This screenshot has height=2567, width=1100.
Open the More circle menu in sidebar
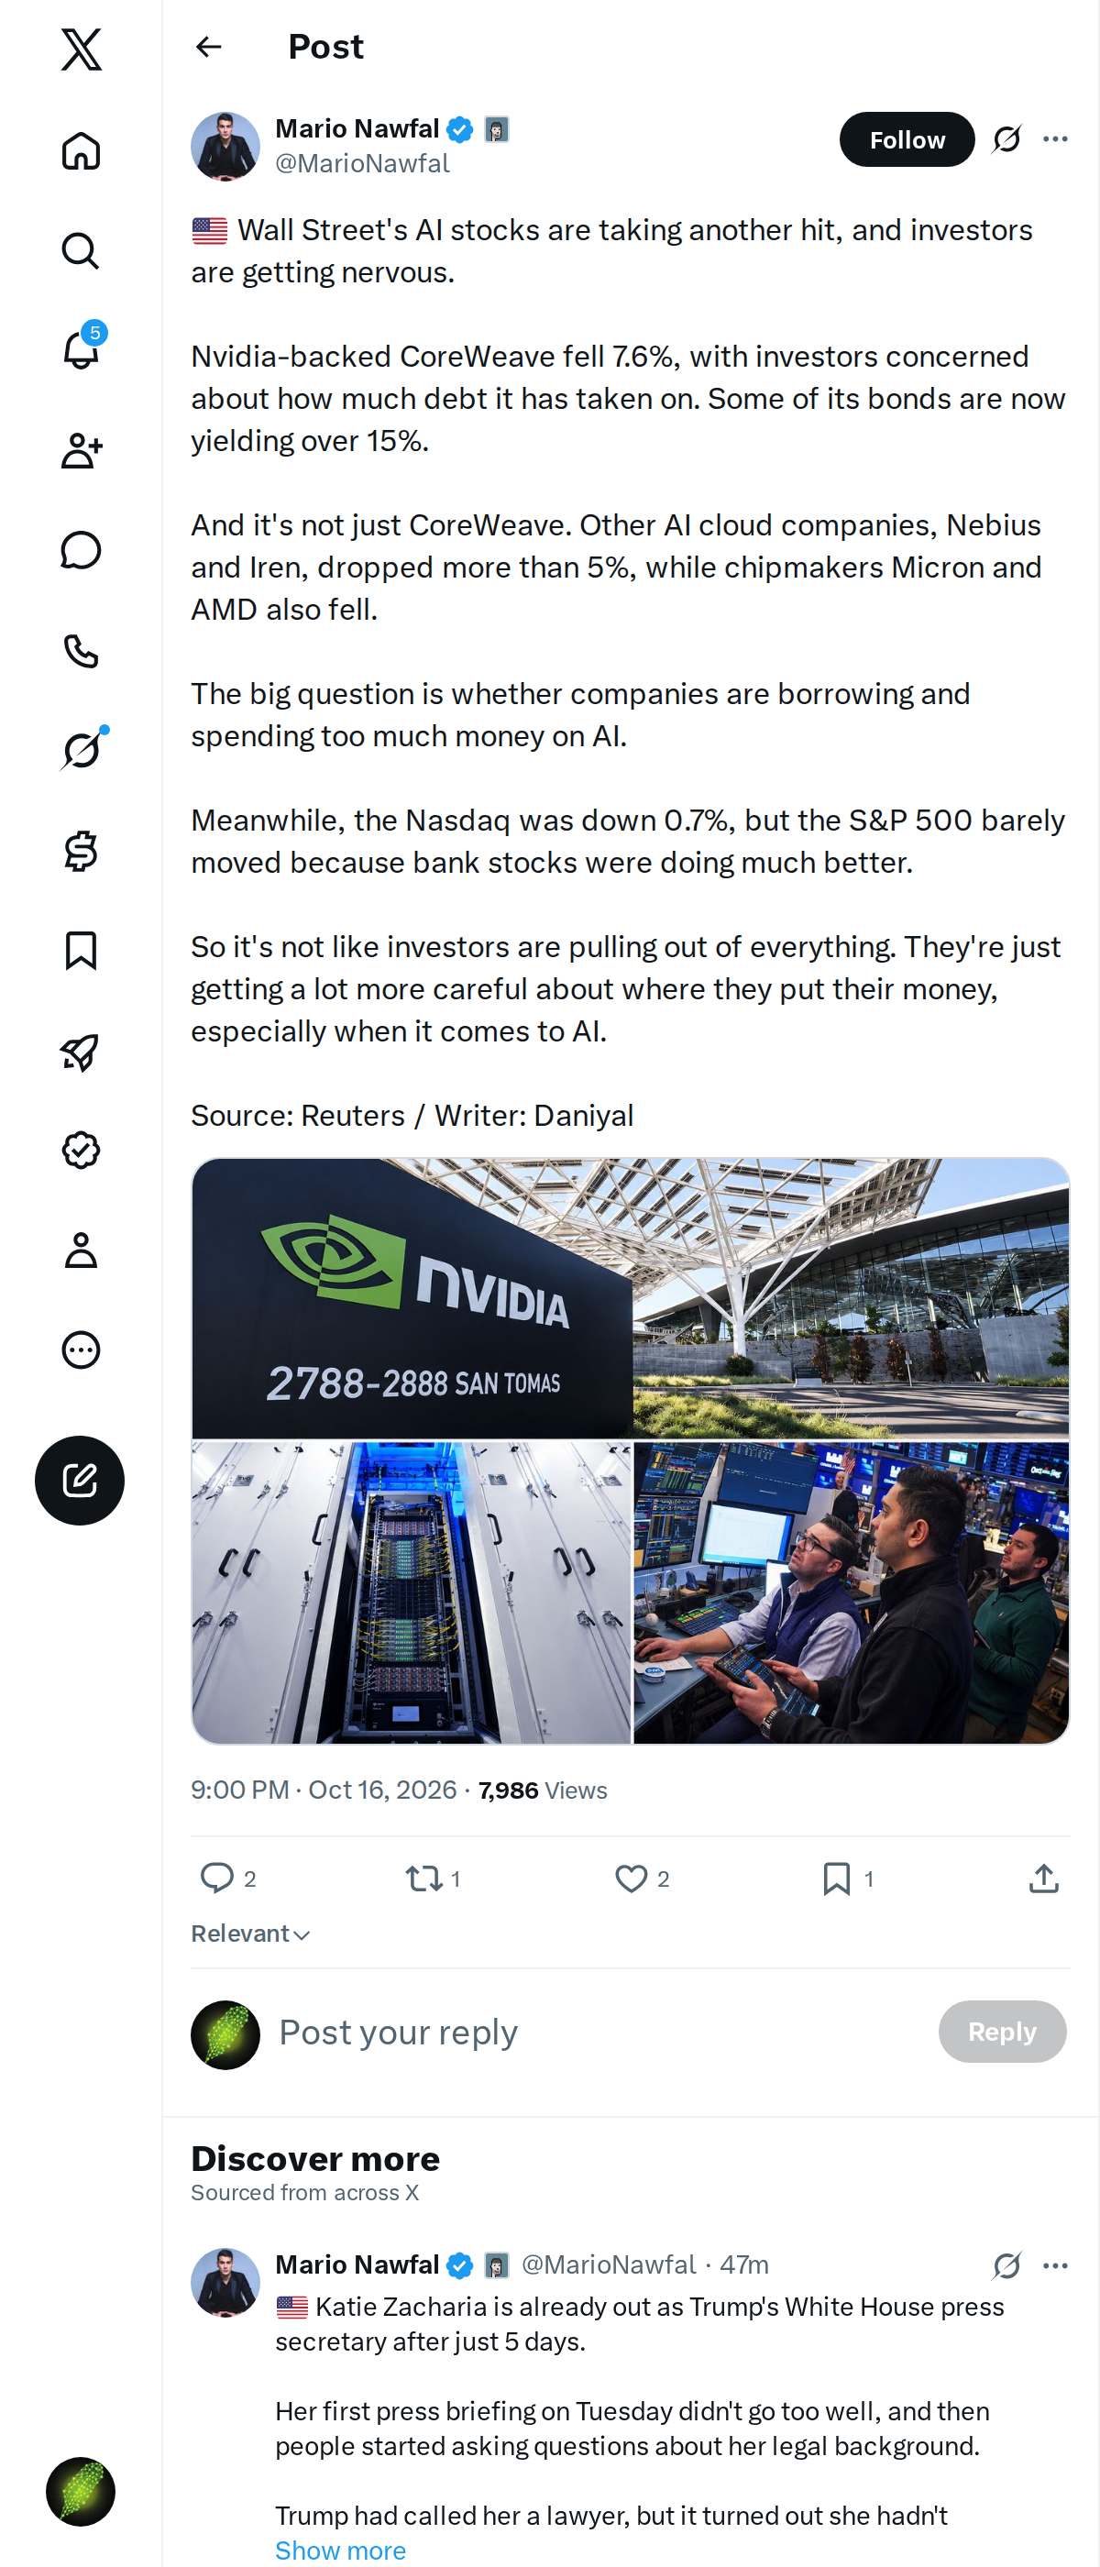point(81,1350)
